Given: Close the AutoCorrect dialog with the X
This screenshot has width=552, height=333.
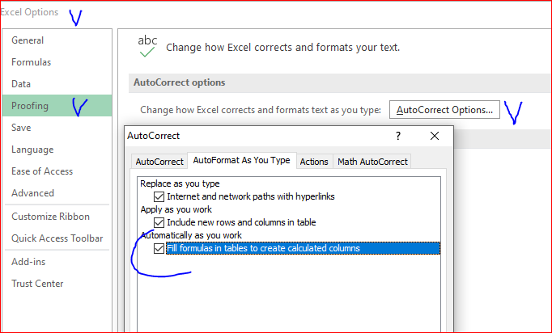Looking at the screenshot, I should pos(435,136).
